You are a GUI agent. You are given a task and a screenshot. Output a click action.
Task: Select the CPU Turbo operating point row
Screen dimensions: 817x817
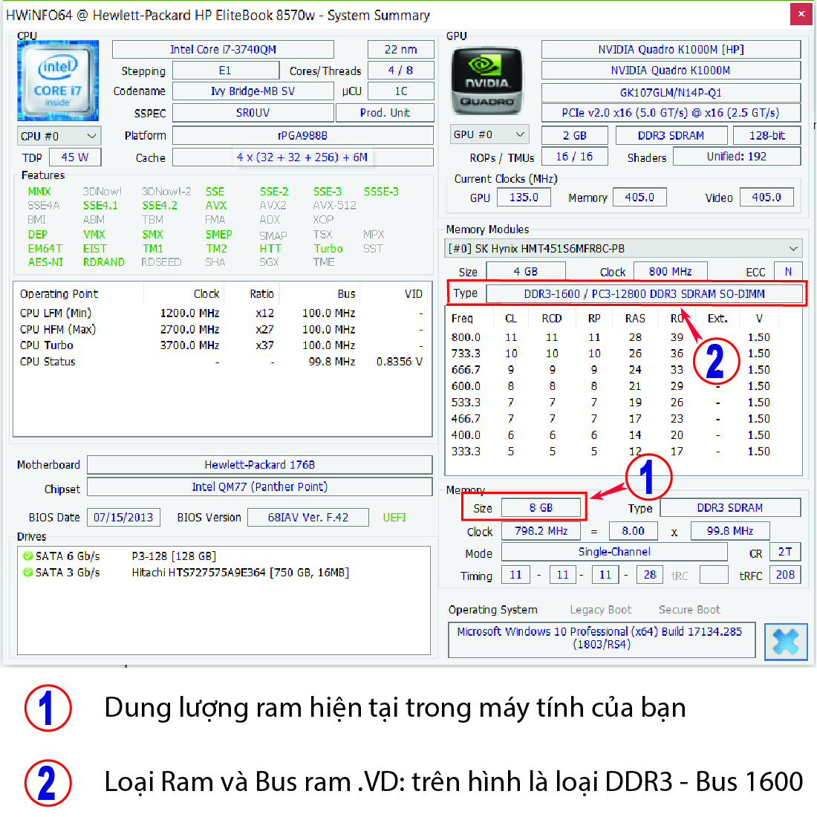pos(221,345)
